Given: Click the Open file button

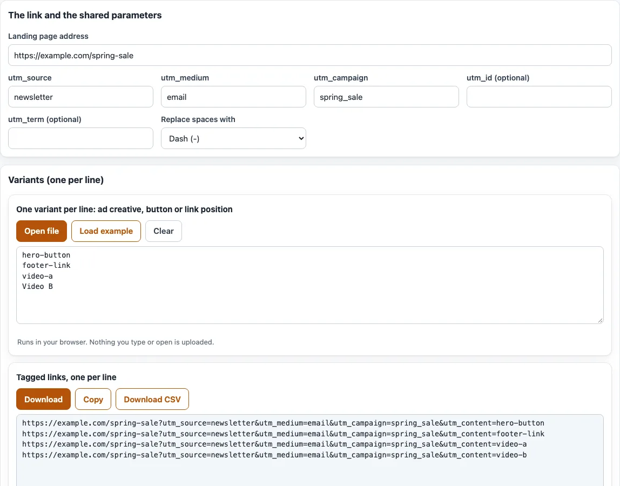Looking at the screenshot, I should (x=42, y=231).
